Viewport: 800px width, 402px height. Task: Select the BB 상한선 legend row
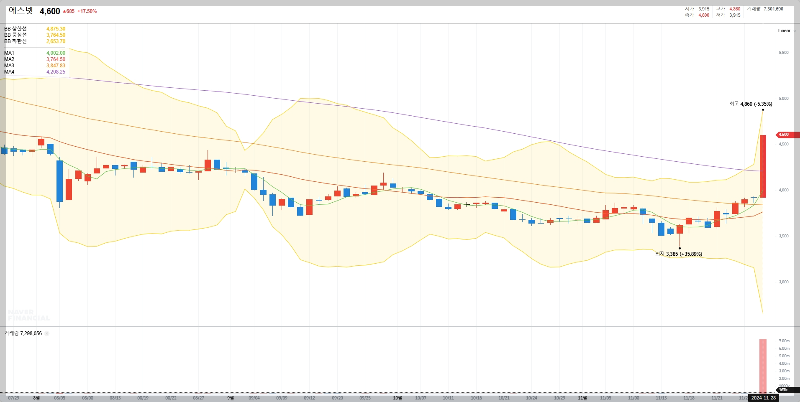[35, 29]
